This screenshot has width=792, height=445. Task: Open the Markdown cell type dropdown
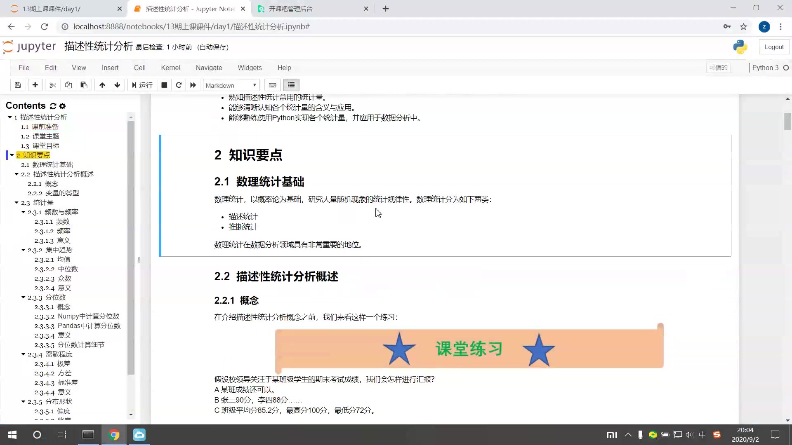[x=231, y=85]
